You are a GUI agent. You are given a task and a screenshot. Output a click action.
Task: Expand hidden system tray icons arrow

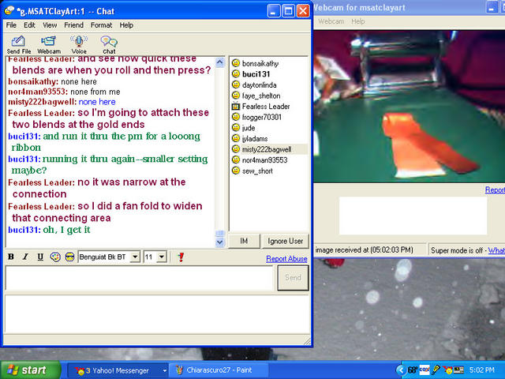pos(401,370)
